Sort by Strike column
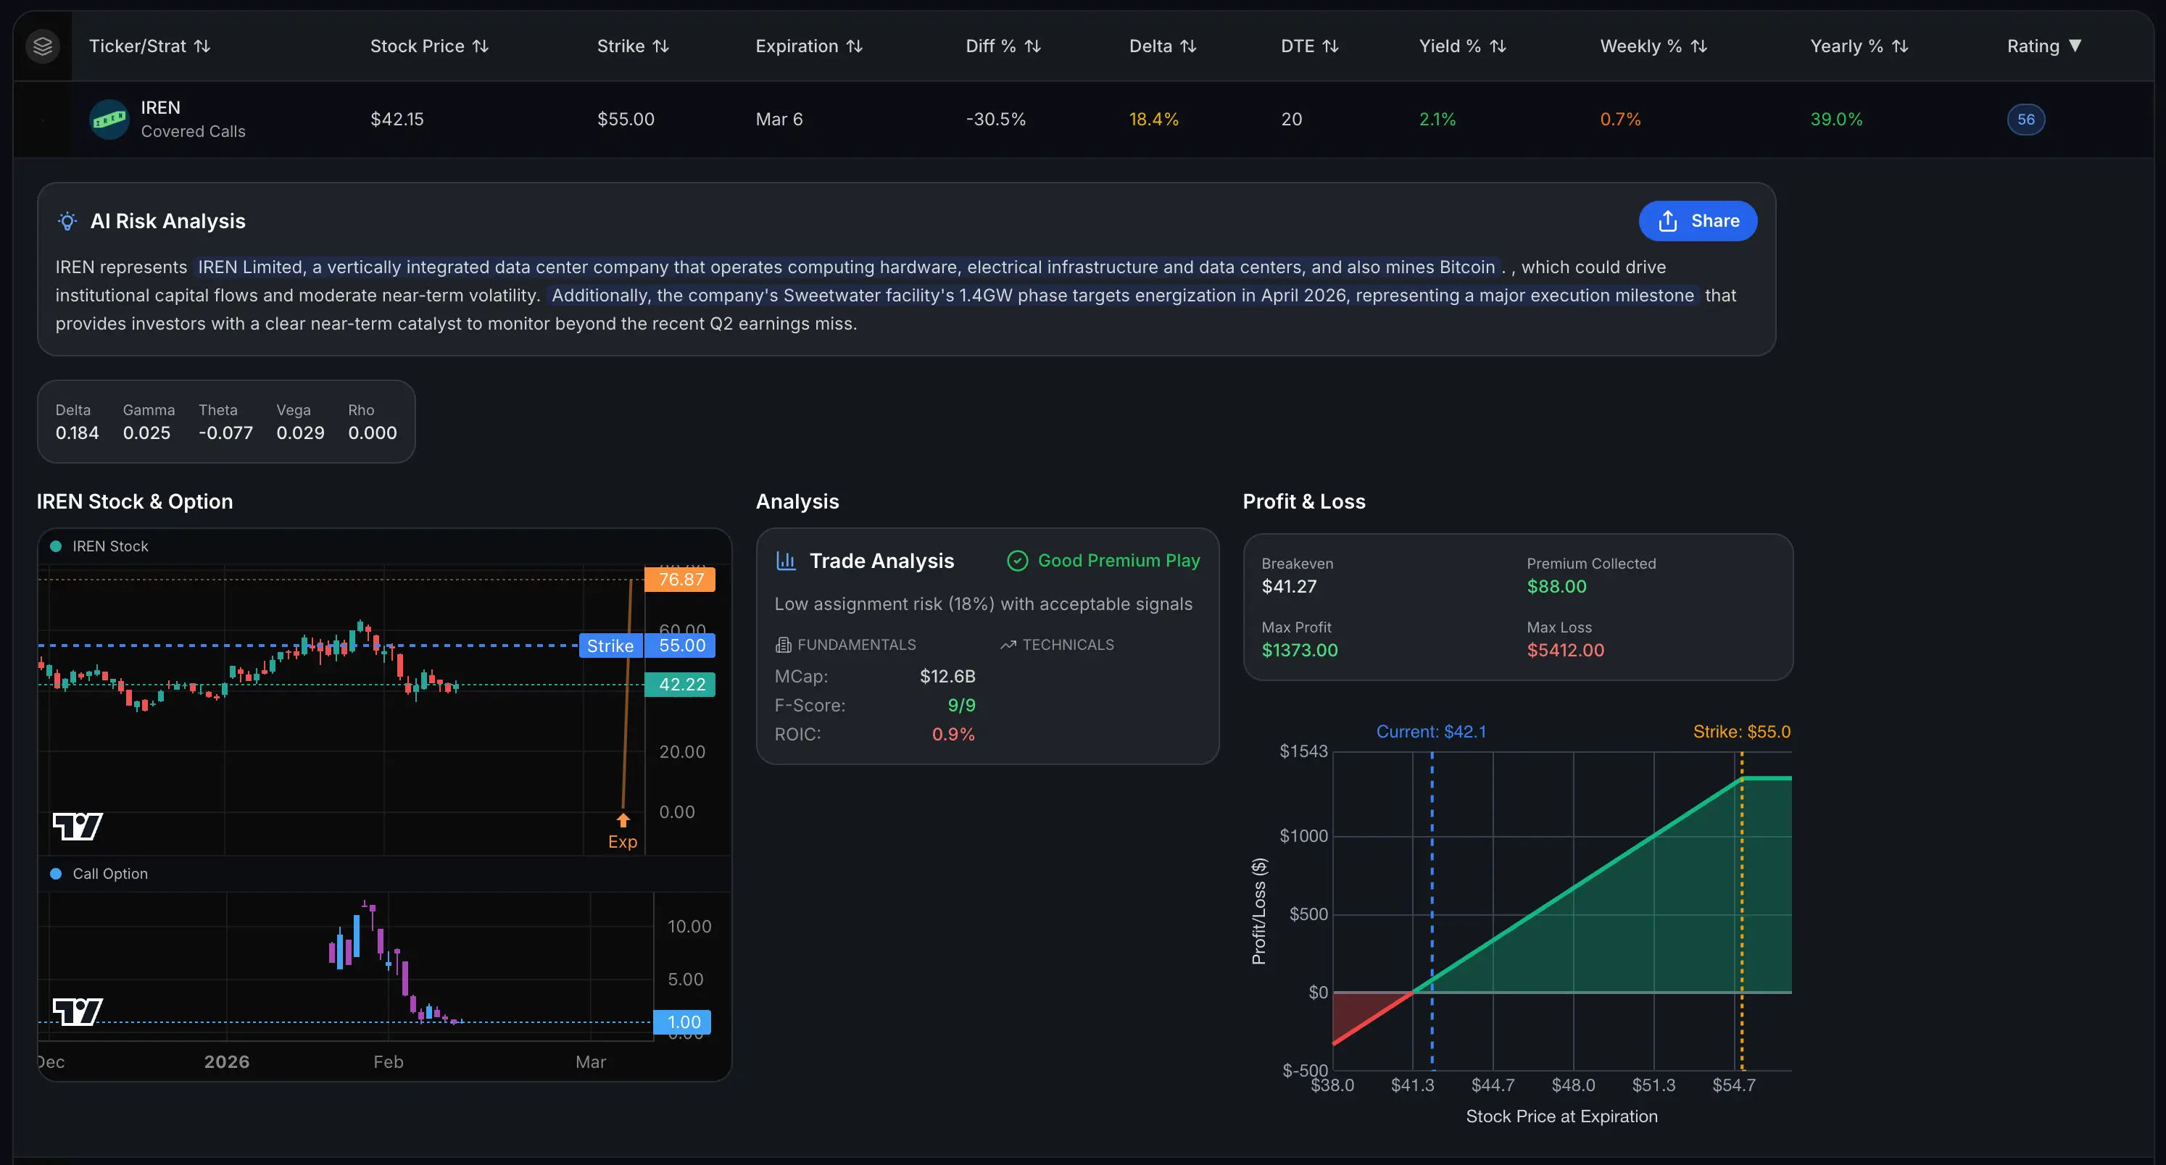The image size is (2166, 1165). click(633, 46)
